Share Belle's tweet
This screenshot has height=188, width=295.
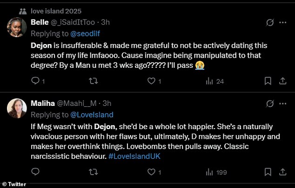(282, 81)
